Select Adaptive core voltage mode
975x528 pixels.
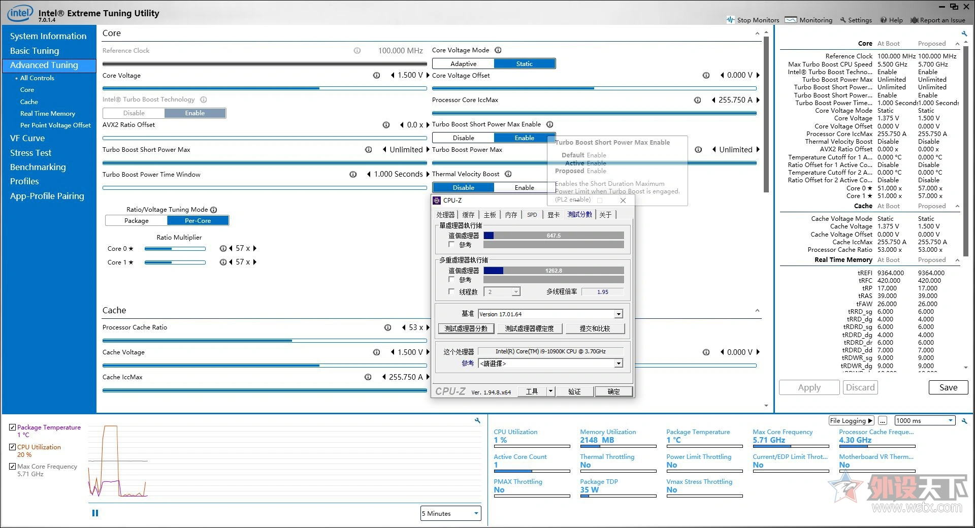pos(463,64)
